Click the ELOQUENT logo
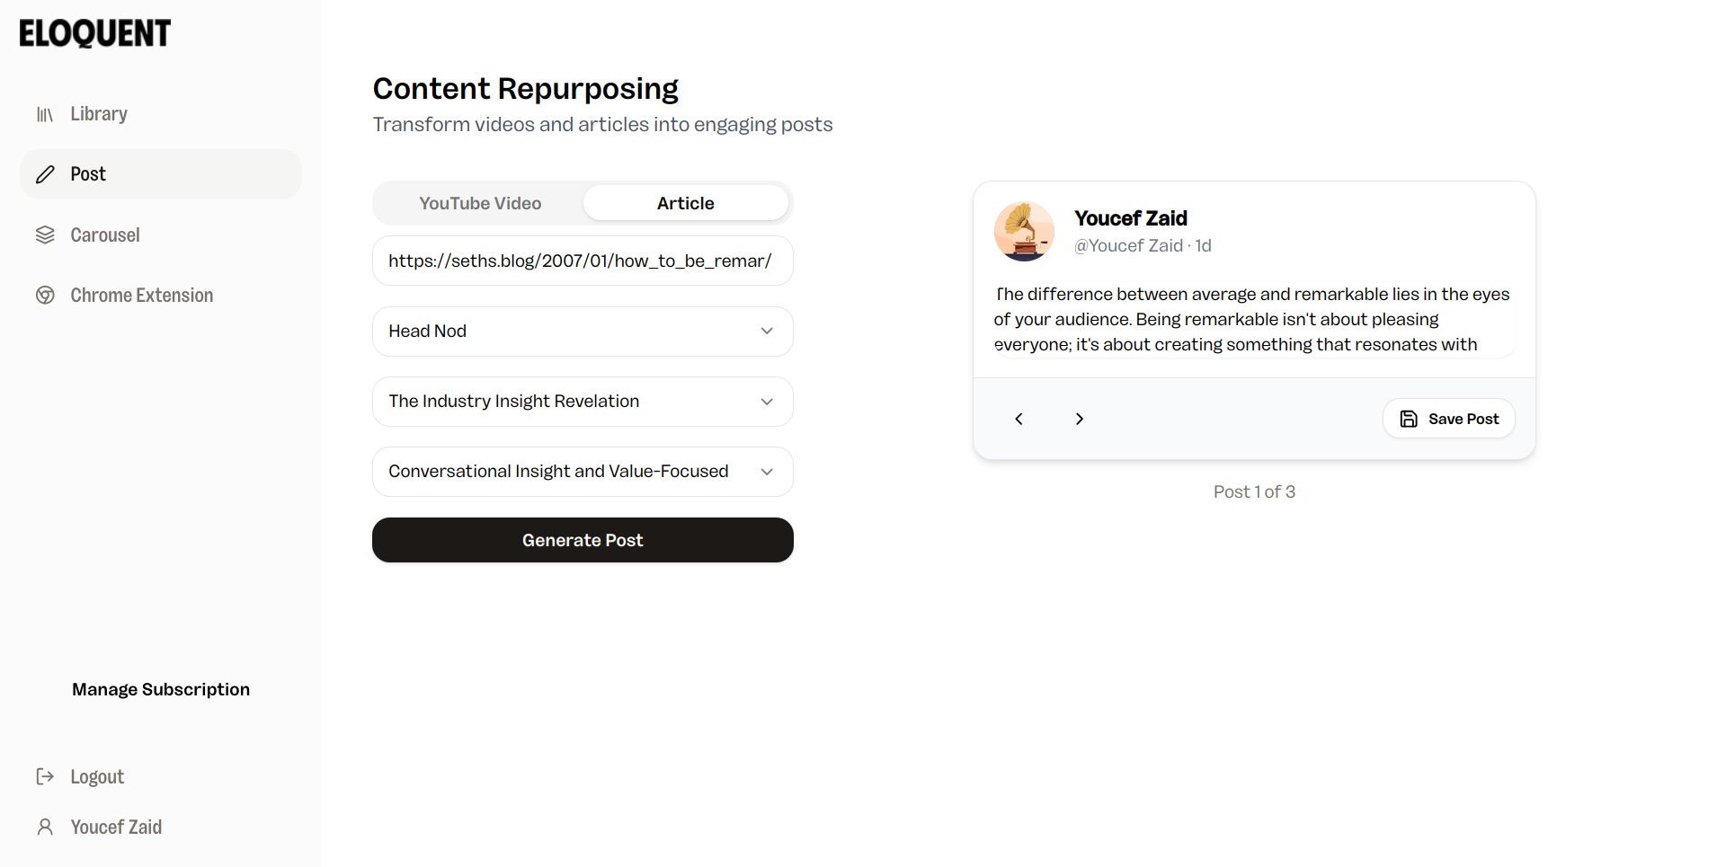 point(94,33)
